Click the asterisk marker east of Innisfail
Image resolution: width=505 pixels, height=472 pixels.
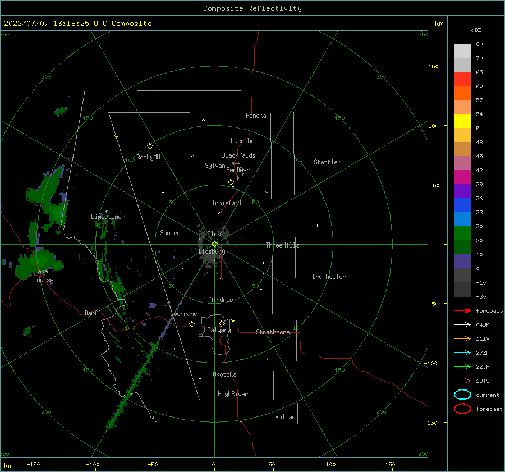pos(267,193)
